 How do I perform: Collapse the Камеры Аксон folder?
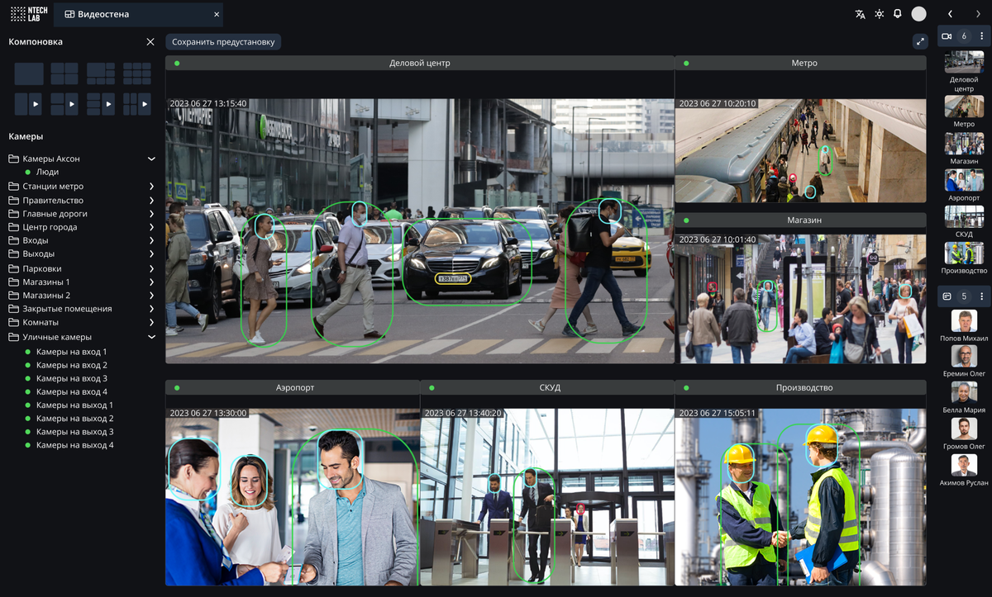tap(151, 159)
